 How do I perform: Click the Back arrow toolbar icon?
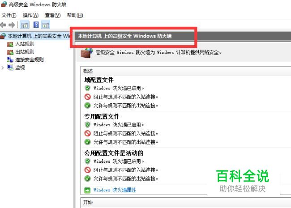click(3, 25)
